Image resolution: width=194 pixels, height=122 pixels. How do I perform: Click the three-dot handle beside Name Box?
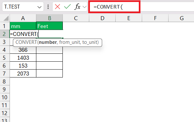(48, 7)
